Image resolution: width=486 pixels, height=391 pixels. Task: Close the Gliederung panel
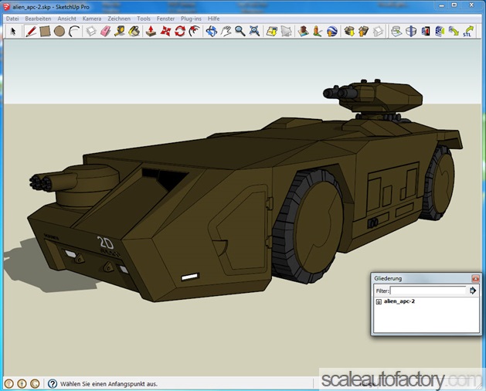click(x=475, y=278)
